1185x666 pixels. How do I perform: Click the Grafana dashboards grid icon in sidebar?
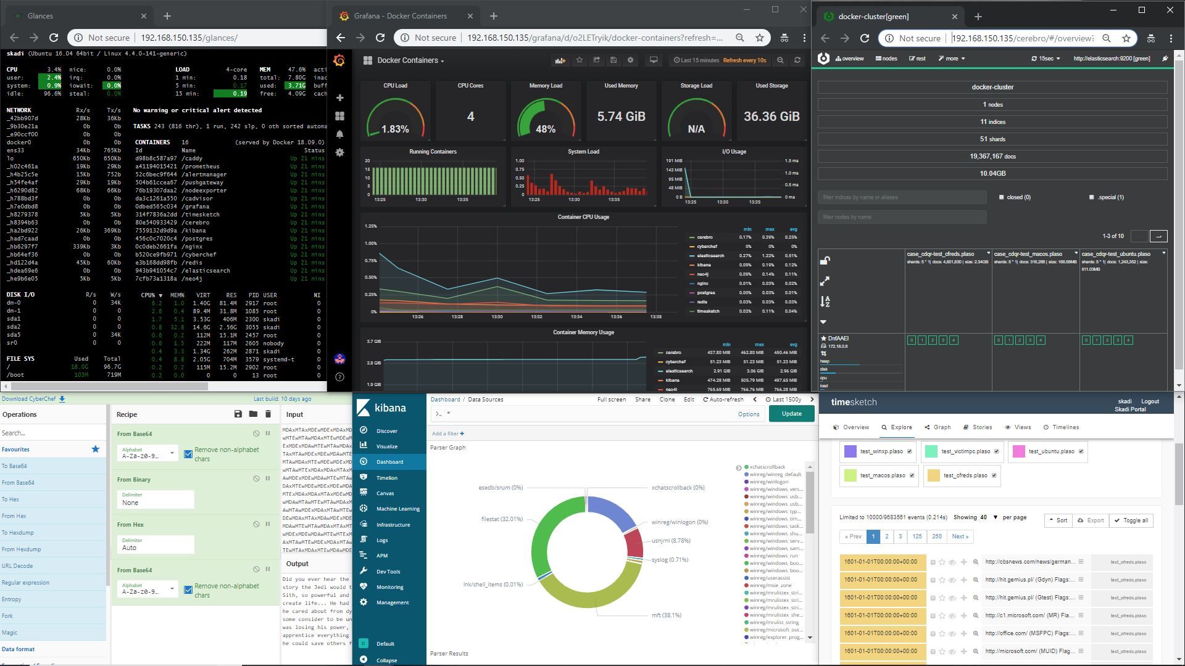[x=339, y=116]
